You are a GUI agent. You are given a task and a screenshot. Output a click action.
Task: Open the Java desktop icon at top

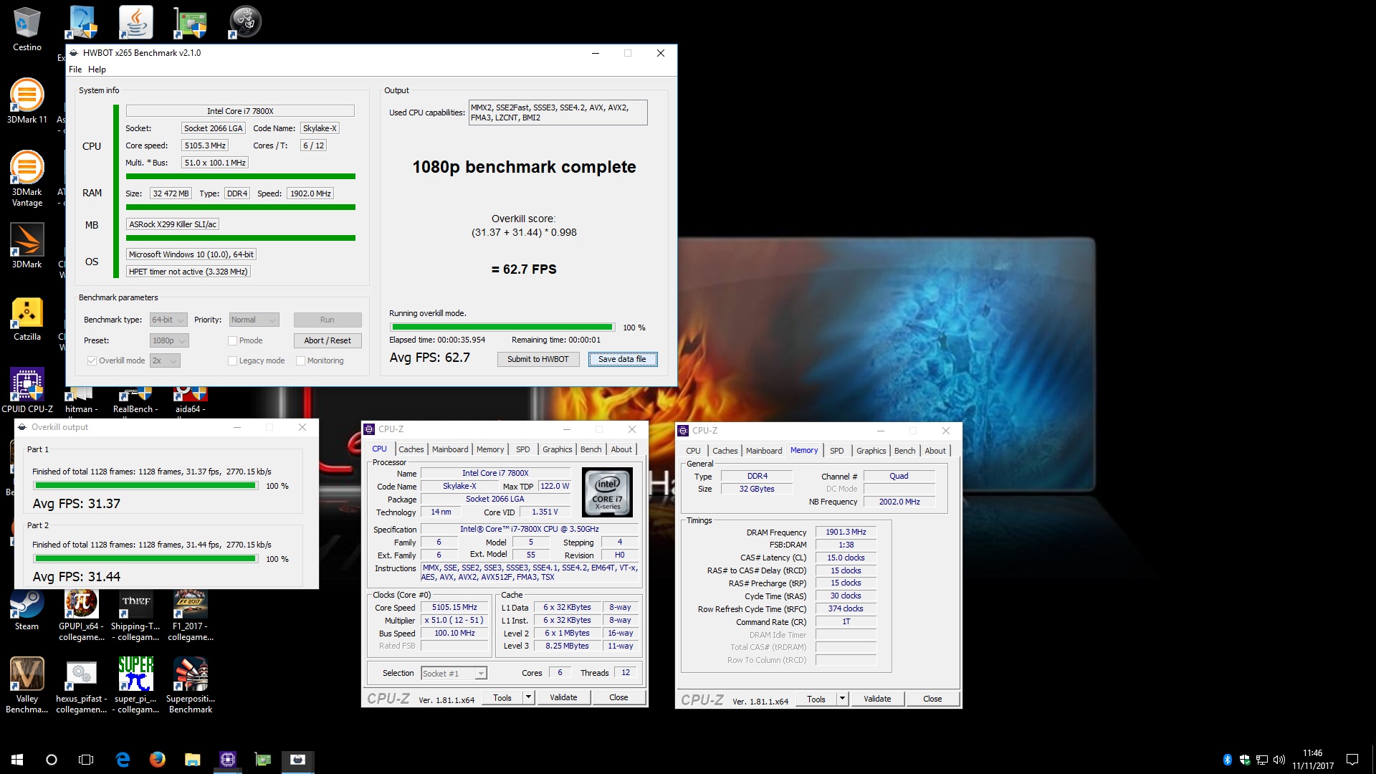tap(135, 22)
